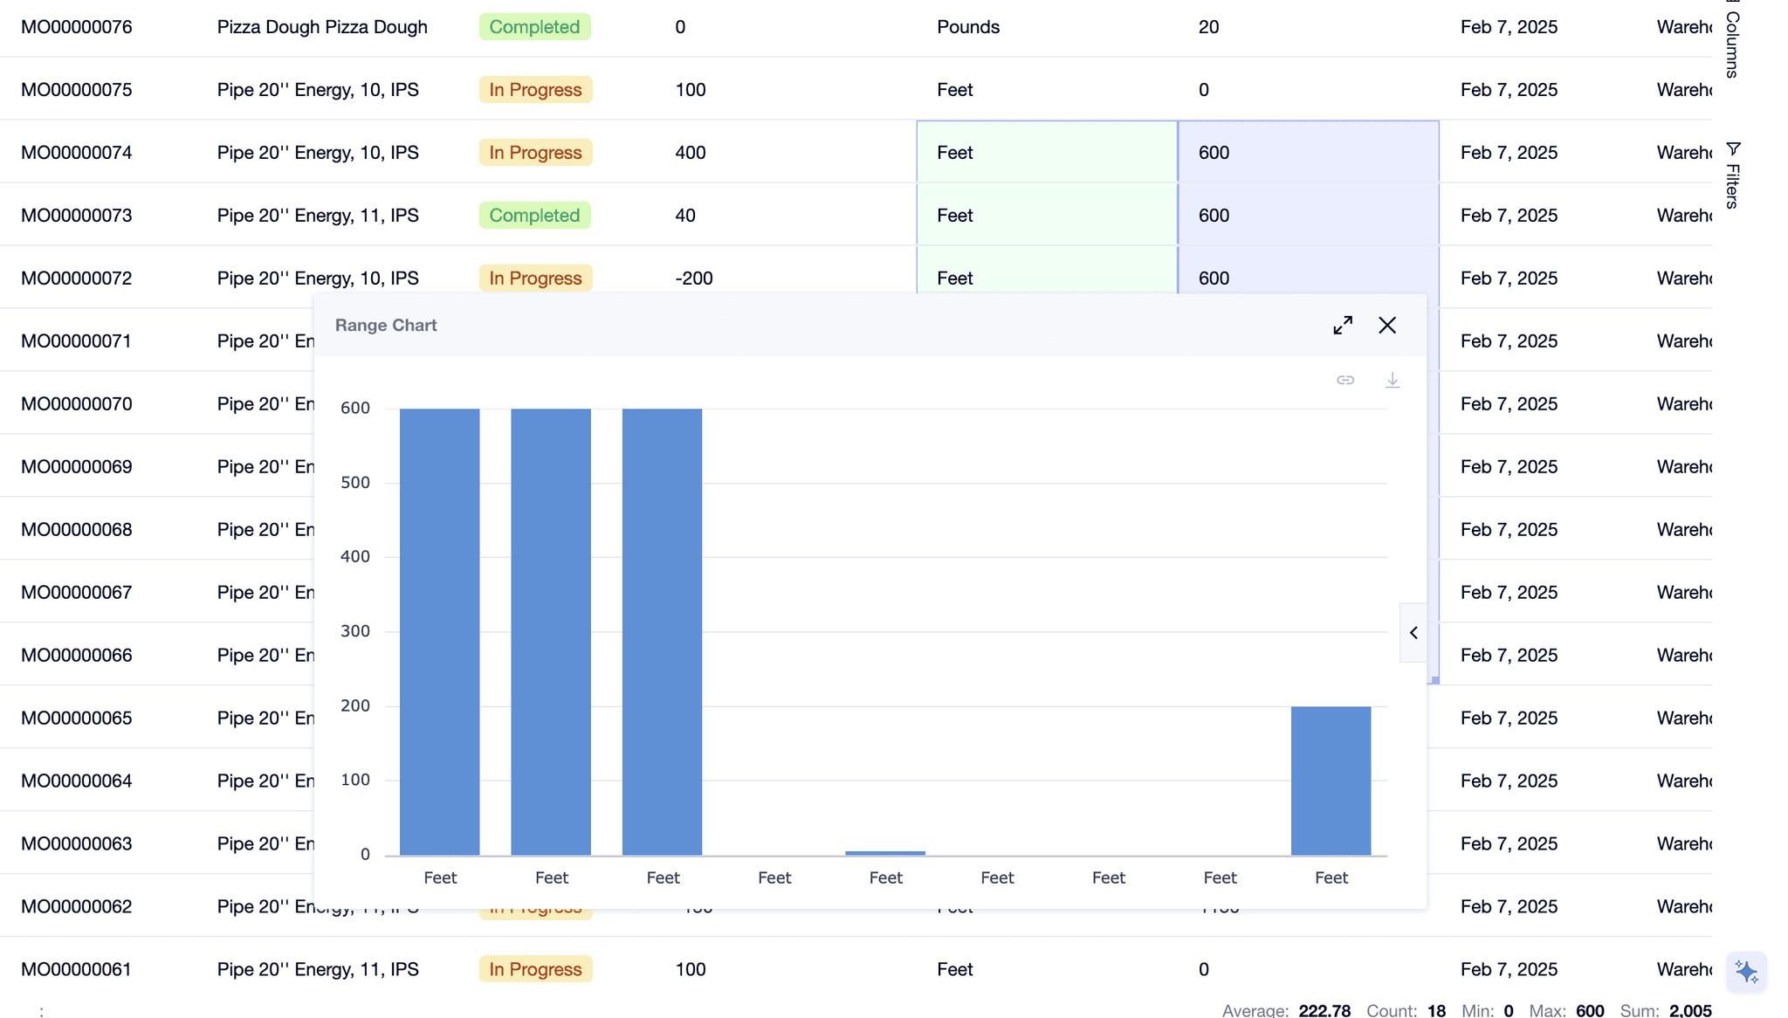
Task: Click the AI sparkle assistant icon
Action: pyautogui.click(x=1746, y=972)
